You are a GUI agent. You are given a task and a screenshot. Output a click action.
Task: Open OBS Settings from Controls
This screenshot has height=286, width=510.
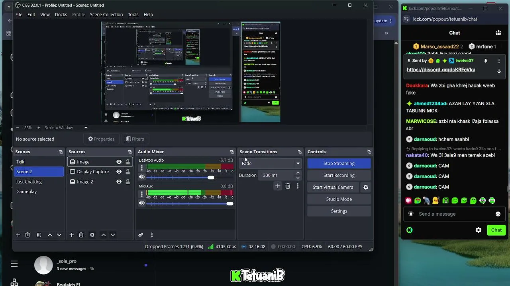[x=339, y=211]
